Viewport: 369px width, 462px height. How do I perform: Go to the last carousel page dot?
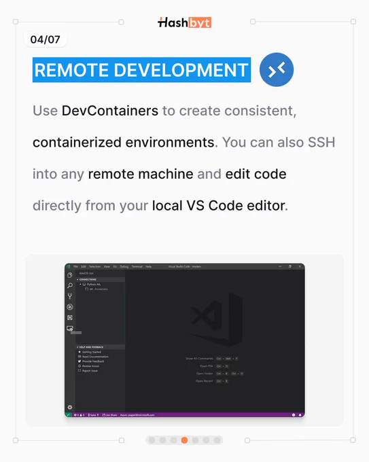[217, 440]
